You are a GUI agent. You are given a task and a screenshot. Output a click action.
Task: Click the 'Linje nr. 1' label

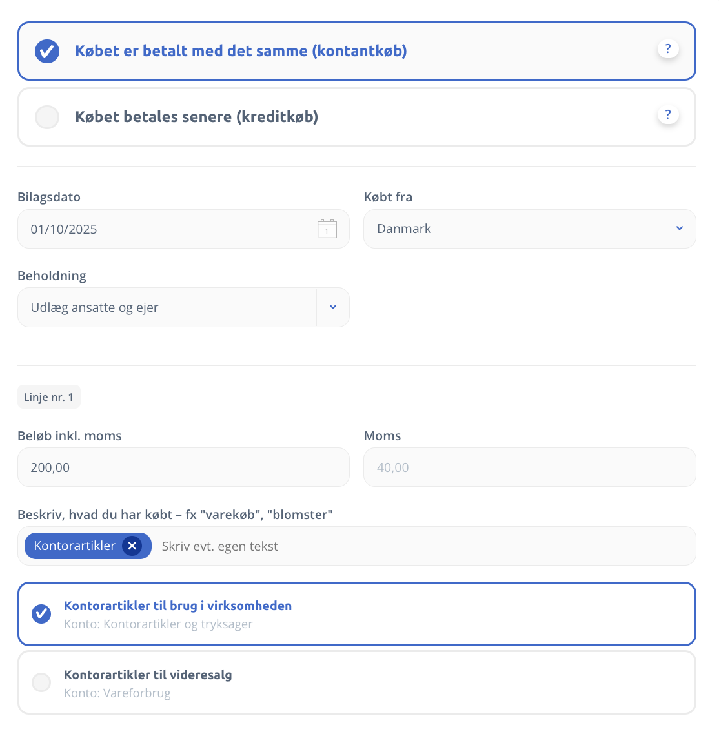(49, 397)
